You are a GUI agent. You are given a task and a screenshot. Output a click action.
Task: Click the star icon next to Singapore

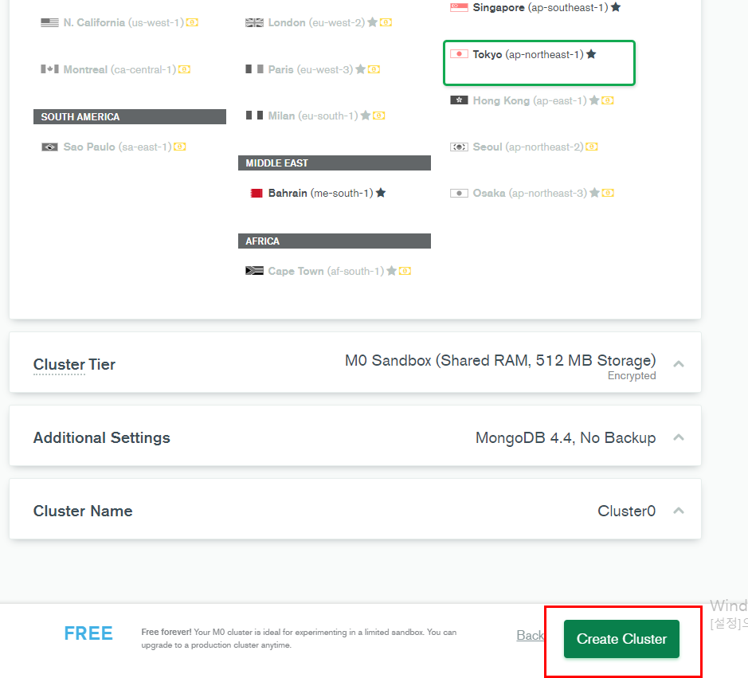(x=616, y=7)
